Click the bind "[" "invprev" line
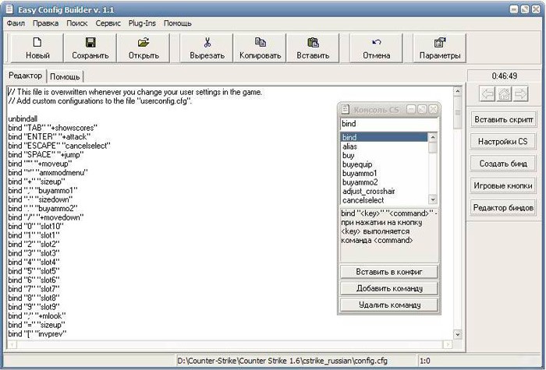Viewport: 546px width, 370px height. 37,334
